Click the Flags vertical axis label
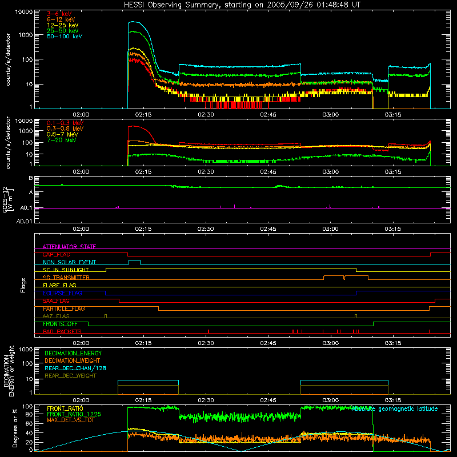Image resolution: width=457 pixels, height=457 pixels. pos(23,285)
